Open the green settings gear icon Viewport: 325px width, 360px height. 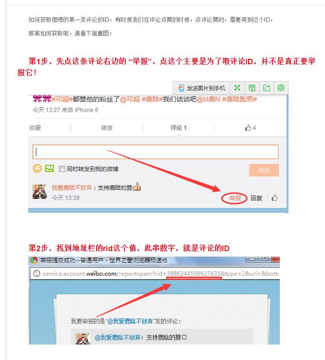click(281, 88)
